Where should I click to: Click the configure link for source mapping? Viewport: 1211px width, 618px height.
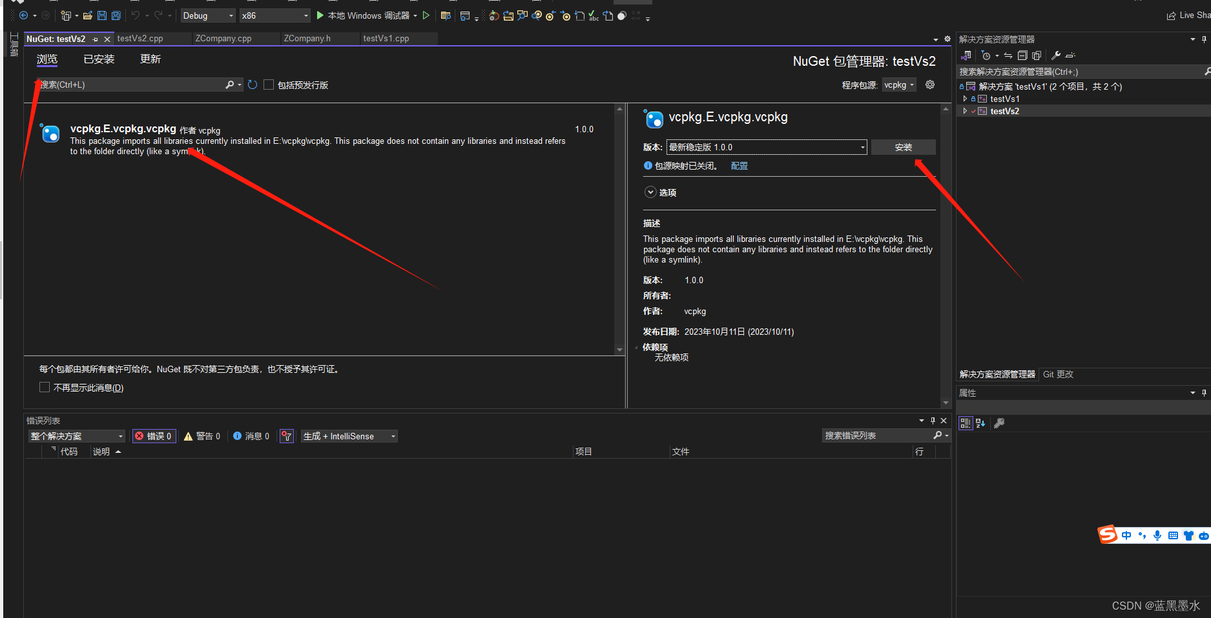[x=739, y=166]
